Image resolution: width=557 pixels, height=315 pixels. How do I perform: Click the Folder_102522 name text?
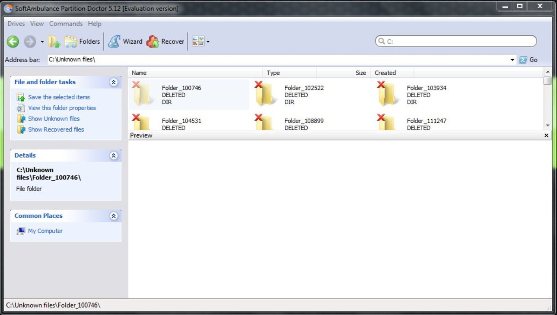[x=304, y=88]
